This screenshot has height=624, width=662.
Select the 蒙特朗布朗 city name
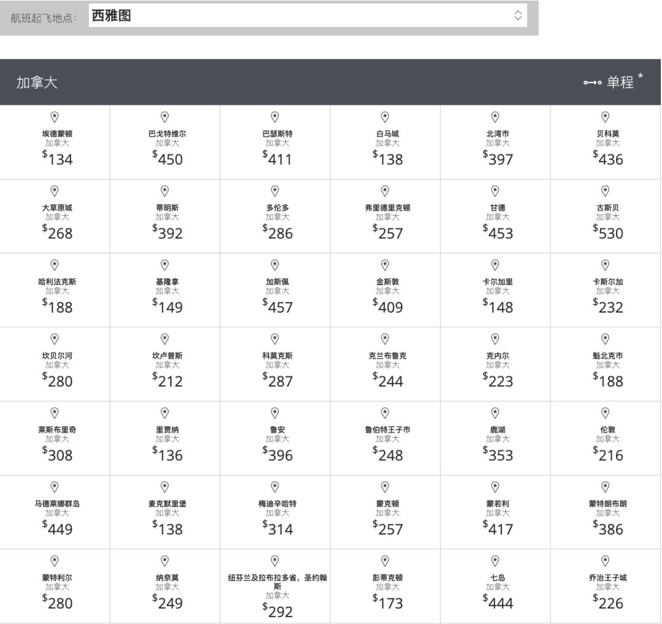(x=608, y=504)
